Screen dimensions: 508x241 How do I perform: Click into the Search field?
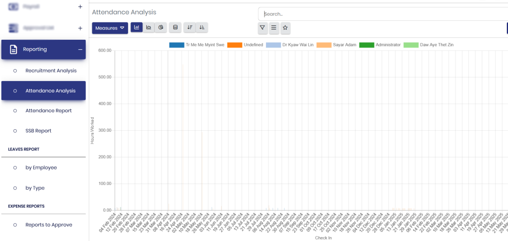(x=384, y=14)
